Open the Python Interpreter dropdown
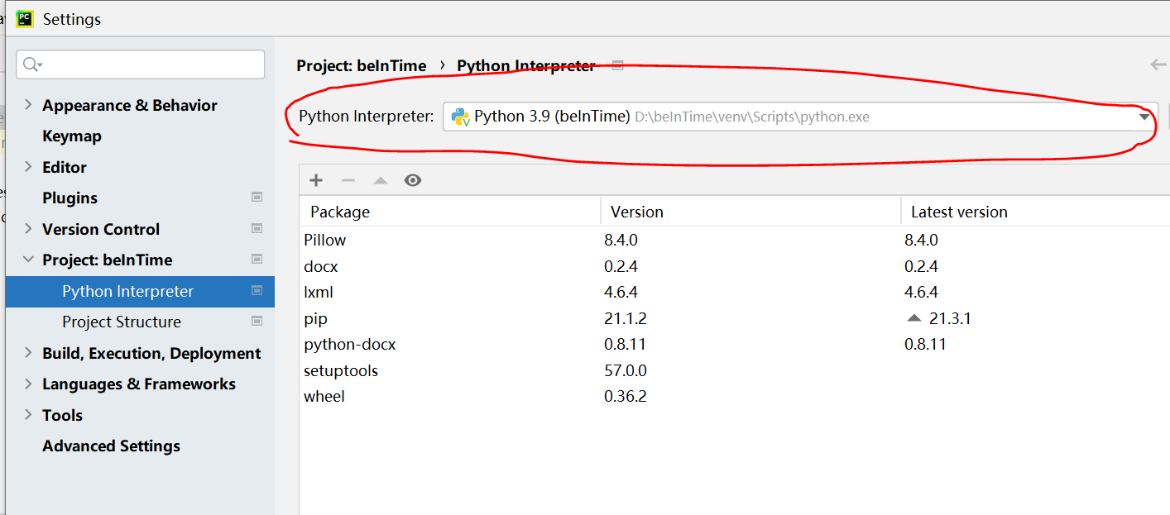This screenshot has height=515, width=1170. (1144, 117)
